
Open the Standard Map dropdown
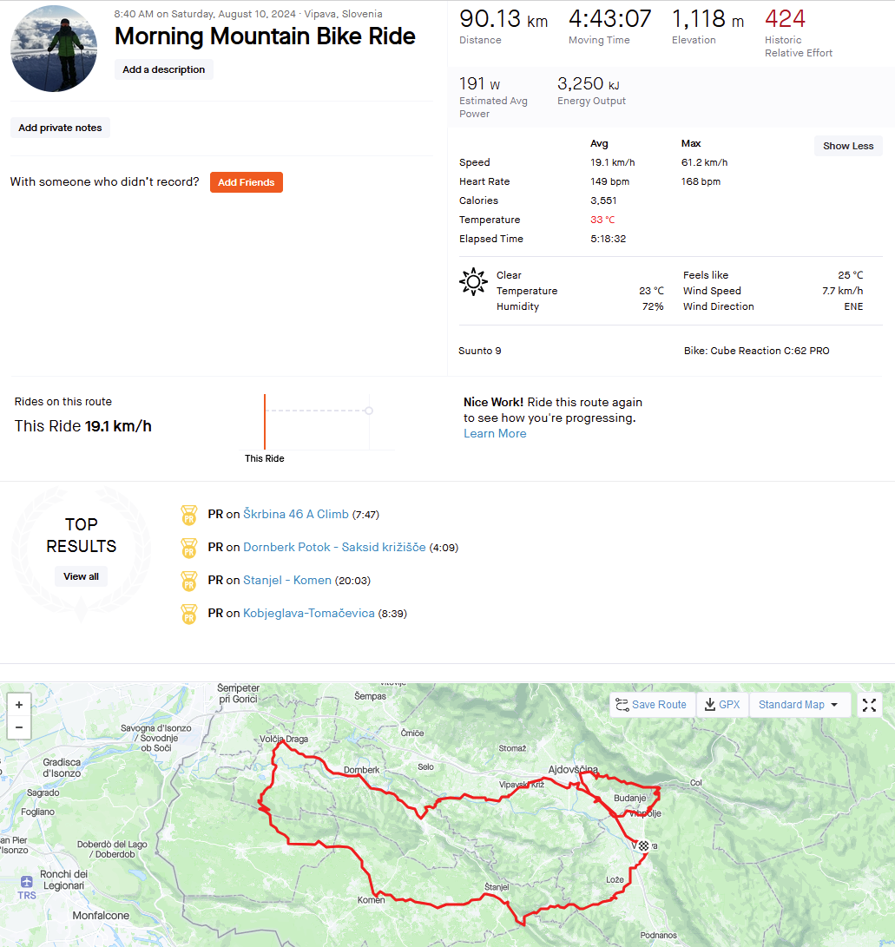(799, 705)
